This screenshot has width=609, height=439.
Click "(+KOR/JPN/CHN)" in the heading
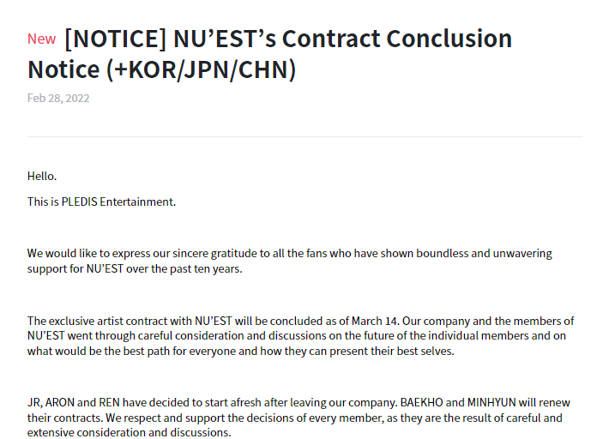coord(202,69)
